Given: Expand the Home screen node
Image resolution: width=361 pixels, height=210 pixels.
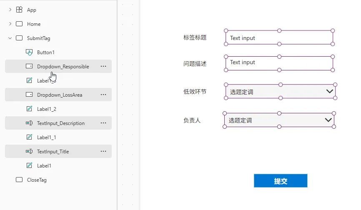Looking at the screenshot, I should coord(10,24).
